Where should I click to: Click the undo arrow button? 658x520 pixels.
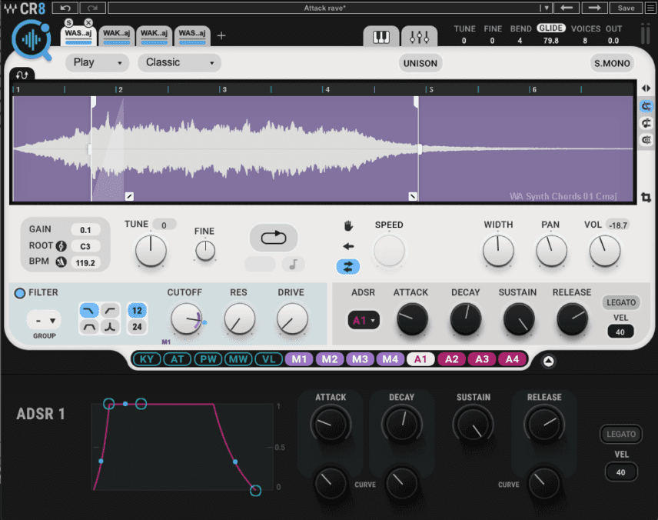[65, 8]
